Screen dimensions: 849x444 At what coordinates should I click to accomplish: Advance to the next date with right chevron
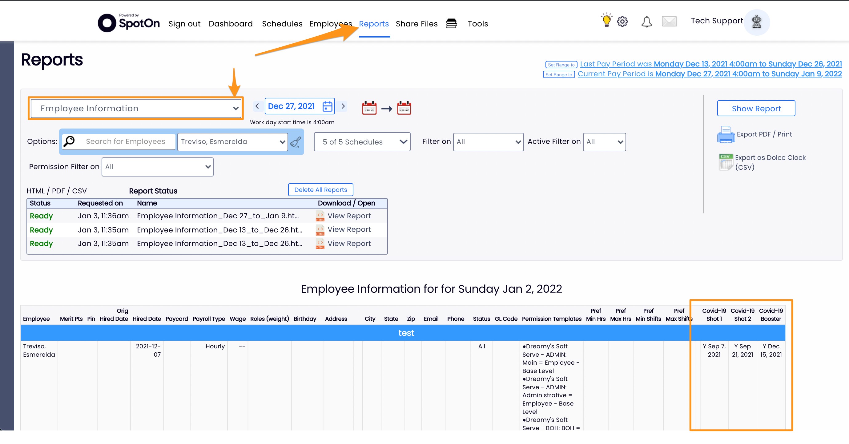pyautogui.click(x=343, y=106)
